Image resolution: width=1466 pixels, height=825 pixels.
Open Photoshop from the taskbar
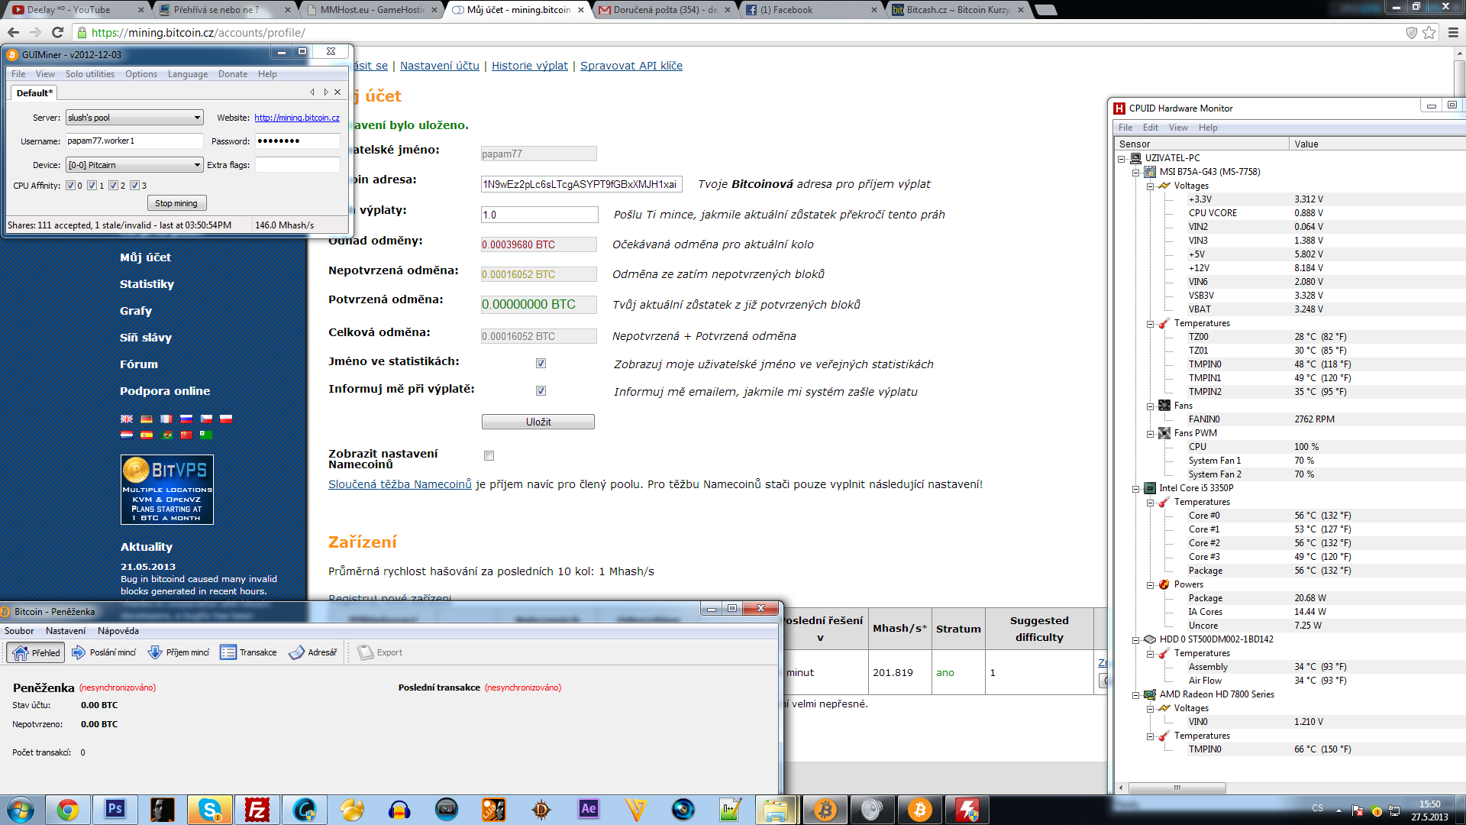[115, 809]
